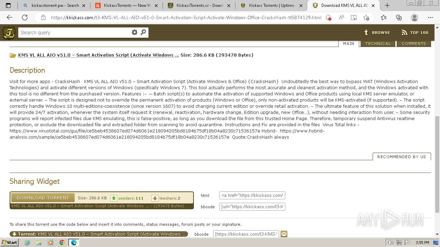This screenshot has width=440, height=247.
Task: Open File Explorer from taskbar
Action: 39,243
